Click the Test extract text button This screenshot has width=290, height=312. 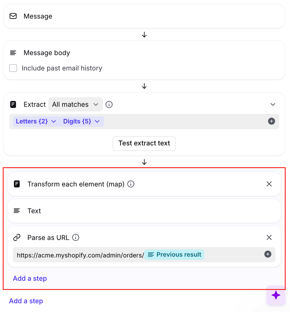(x=144, y=143)
